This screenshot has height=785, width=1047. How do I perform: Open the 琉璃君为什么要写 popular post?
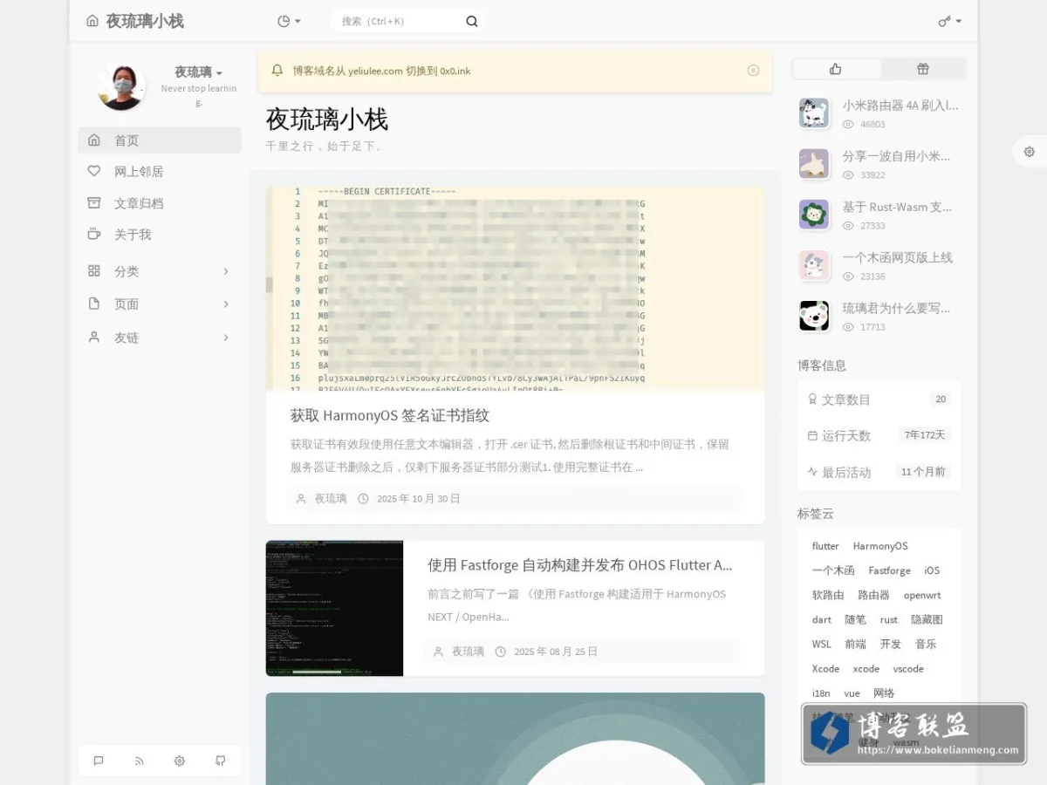click(x=896, y=308)
